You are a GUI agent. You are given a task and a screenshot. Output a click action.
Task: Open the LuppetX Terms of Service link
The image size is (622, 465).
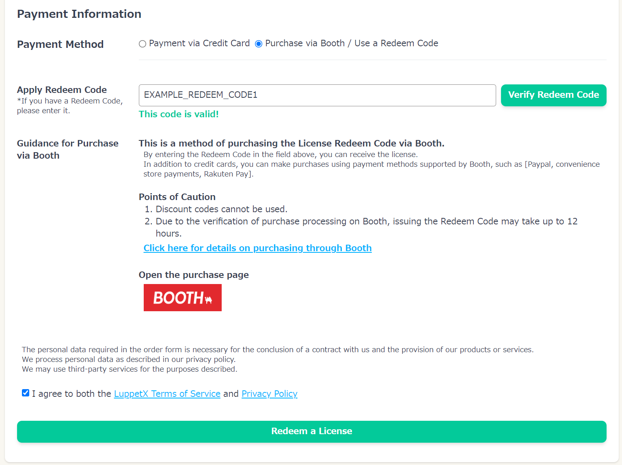167,394
